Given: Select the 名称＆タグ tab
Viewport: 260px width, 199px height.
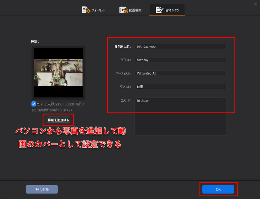Looking at the screenshot, I should (x=167, y=10).
